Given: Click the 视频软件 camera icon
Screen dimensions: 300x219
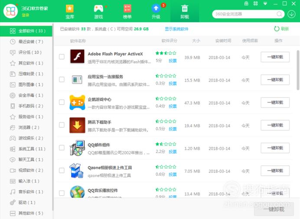Looking at the screenshot, I should pyautogui.click(x=13, y=170).
